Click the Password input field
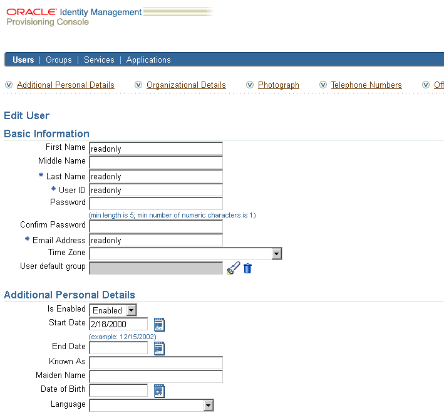Screen dimensions: 444x420 pos(156,204)
